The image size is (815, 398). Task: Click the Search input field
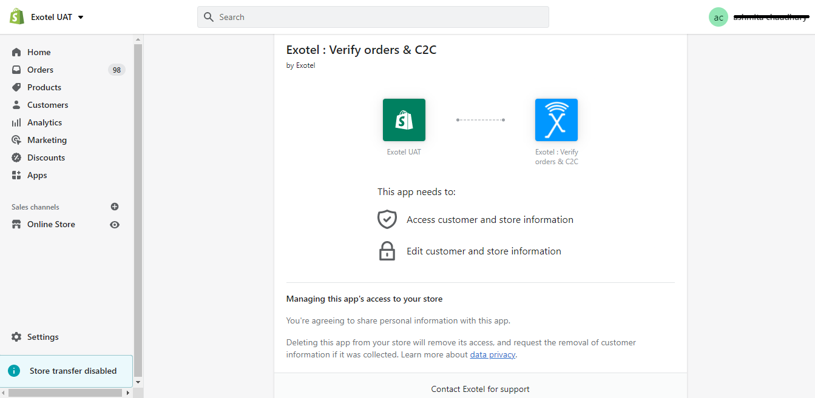(373, 17)
